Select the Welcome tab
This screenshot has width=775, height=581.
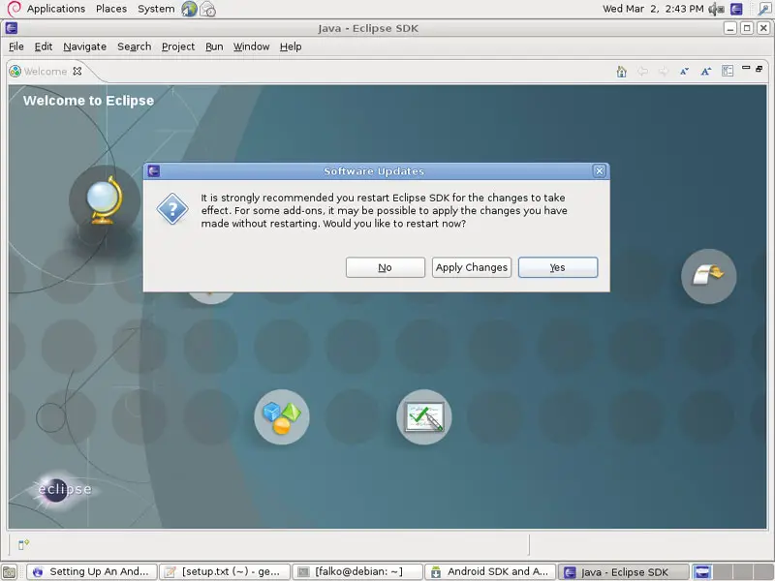[x=46, y=71]
